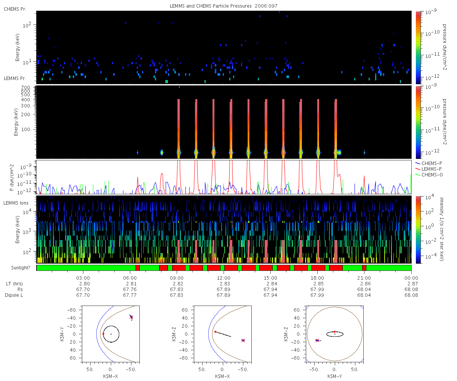
Task: Click the 12:00 time axis tick label
Action: coord(224,278)
